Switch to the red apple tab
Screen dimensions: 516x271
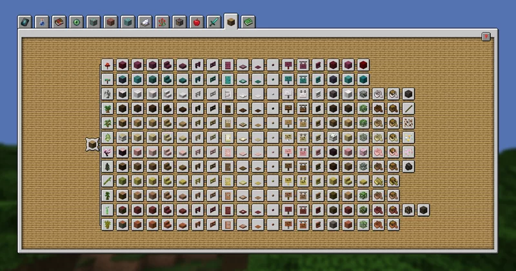(196, 22)
